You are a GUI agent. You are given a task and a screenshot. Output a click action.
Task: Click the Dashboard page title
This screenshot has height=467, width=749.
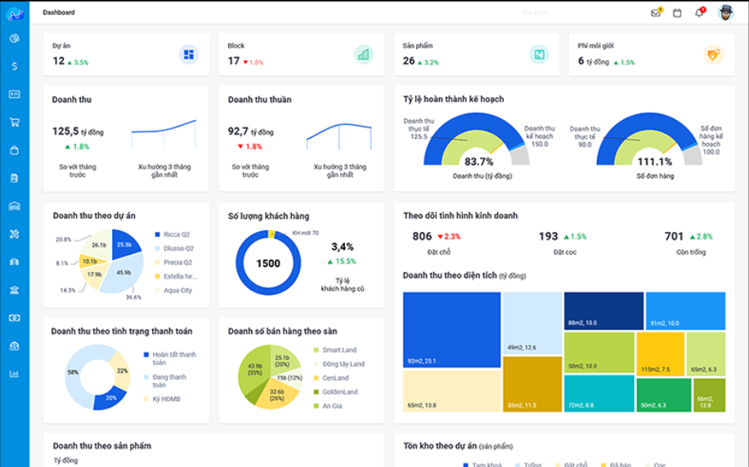pos(59,12)
